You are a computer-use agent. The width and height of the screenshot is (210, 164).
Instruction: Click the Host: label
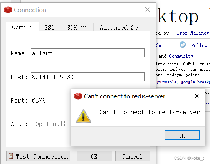coord(19,77)
